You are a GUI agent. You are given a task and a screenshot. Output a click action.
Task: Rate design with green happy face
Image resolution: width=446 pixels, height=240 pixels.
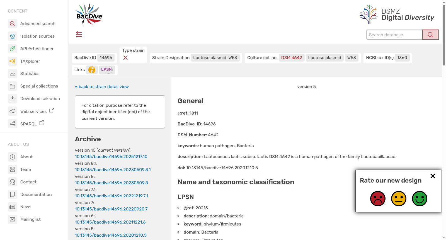point(420,198)
